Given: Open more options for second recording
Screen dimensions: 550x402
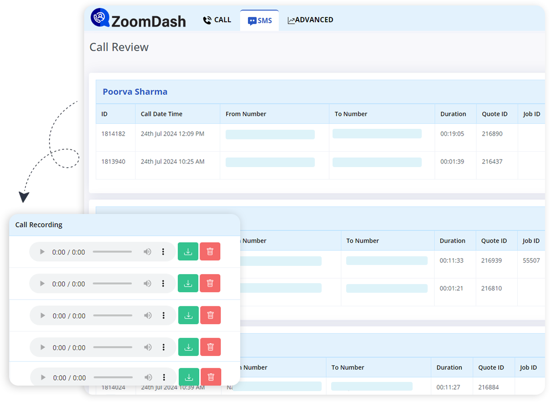Looking at the screenshot, I should [163, 284].
